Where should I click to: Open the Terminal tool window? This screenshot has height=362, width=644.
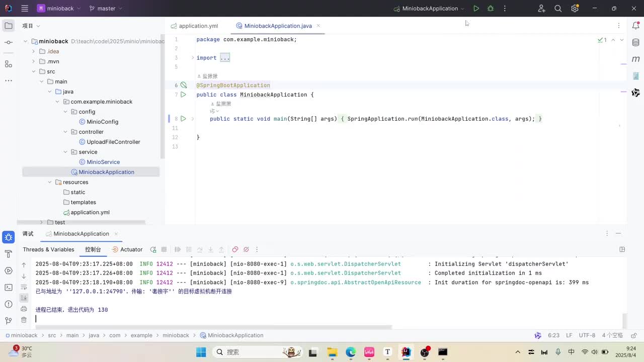click(x=9, y=288)
